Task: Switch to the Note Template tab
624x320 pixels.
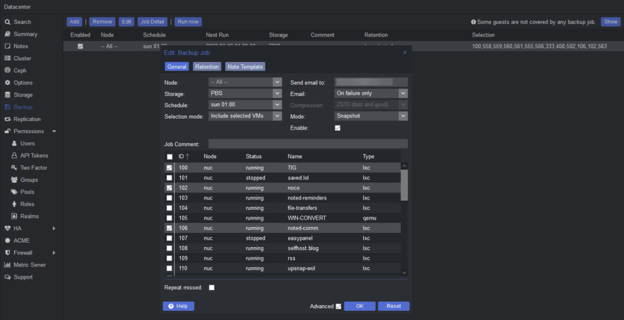Action: (x=245, y=67)
